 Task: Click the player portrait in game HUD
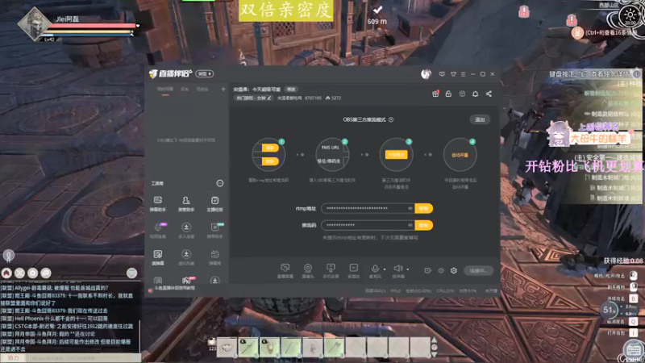click(x=35, y=24)
